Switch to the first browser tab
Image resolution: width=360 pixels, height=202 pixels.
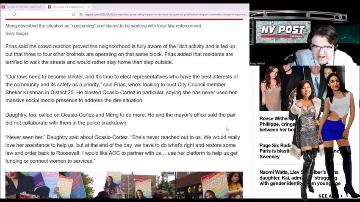tap(22, 7)
